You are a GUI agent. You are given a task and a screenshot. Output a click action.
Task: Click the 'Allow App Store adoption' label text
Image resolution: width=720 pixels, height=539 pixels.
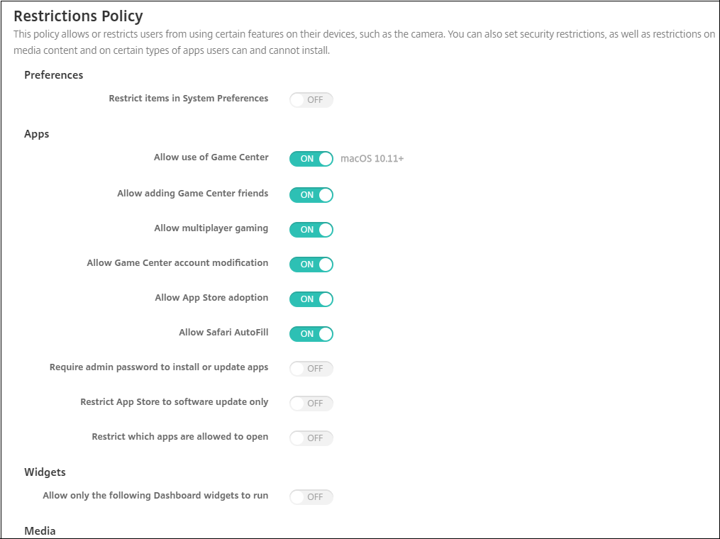[x=211, y=298]
